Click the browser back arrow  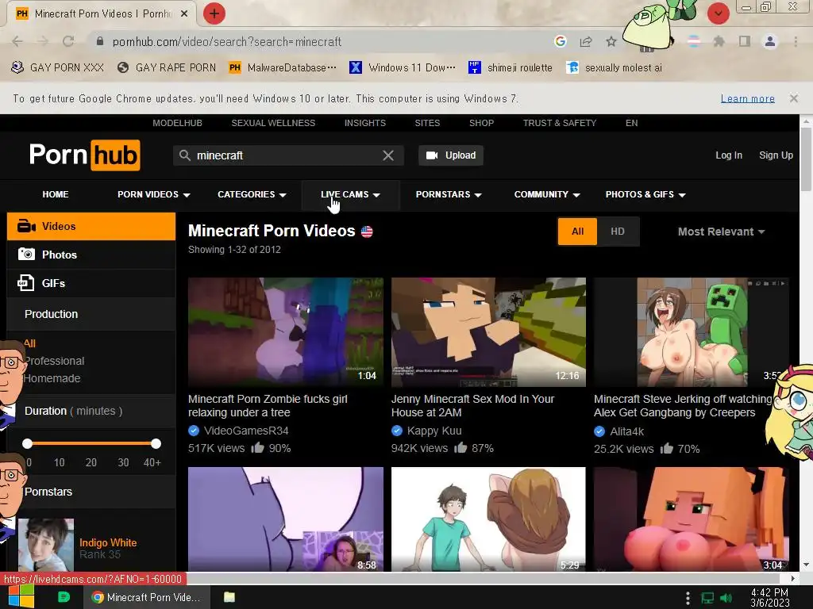(17, 41)
